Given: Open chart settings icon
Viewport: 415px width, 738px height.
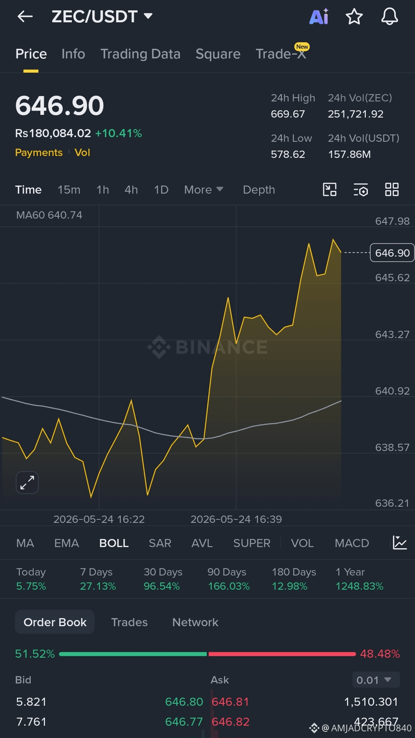Looking at the screenshot, I should point(361,189).
